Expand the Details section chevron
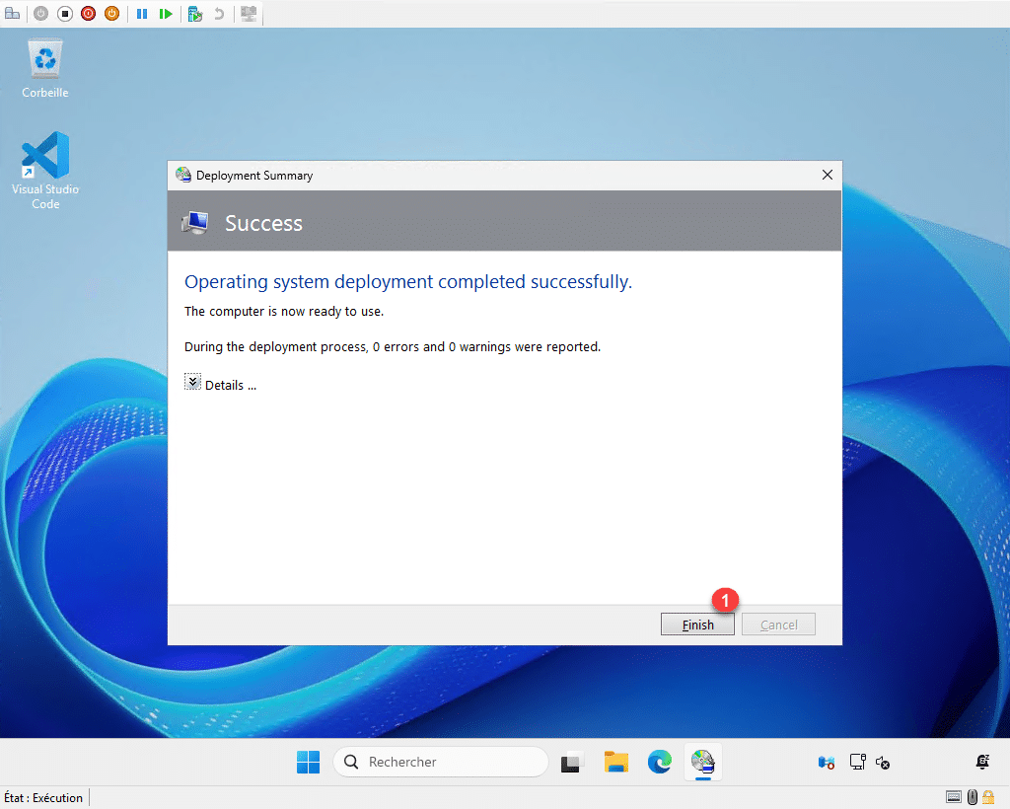Image resolution: width=1010 pixels, height=809 pixels. coord(193,383)
